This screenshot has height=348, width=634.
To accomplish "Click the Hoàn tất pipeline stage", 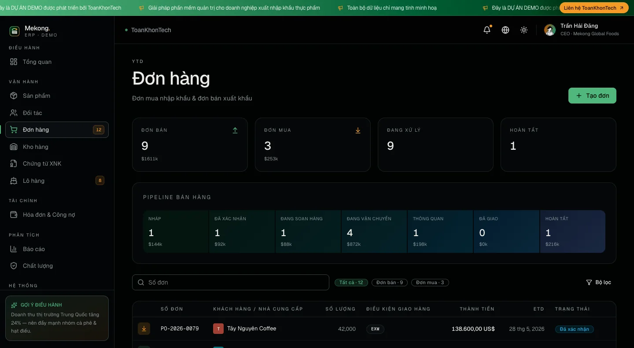I will tap(573, 232).
